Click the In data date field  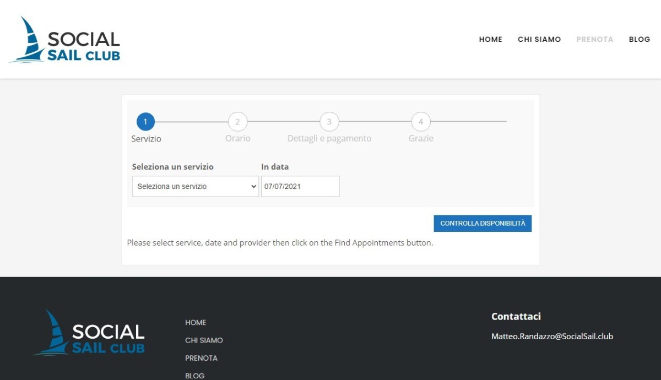[x=300, y=186]
